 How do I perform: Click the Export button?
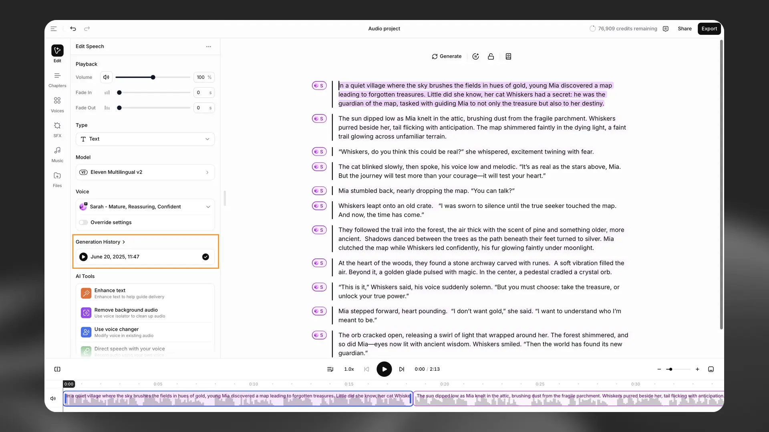coord(709,29)
